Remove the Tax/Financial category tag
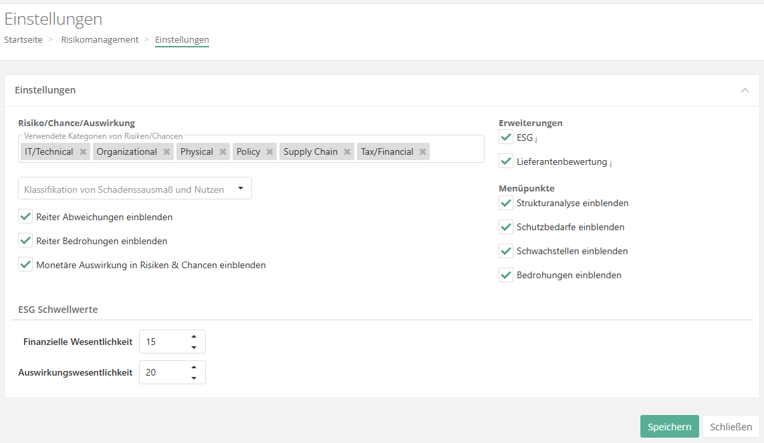Viewport: 764px width, 443px height. click(422, 152)
